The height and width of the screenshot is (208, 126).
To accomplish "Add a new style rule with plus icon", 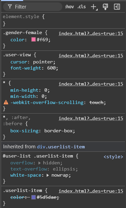I will click(94, 7).
